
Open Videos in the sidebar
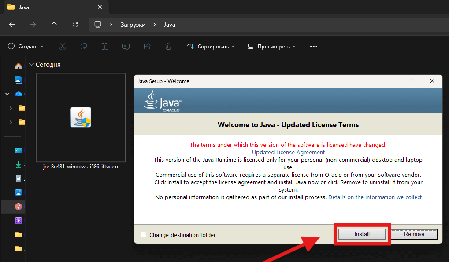pos(19,221)
